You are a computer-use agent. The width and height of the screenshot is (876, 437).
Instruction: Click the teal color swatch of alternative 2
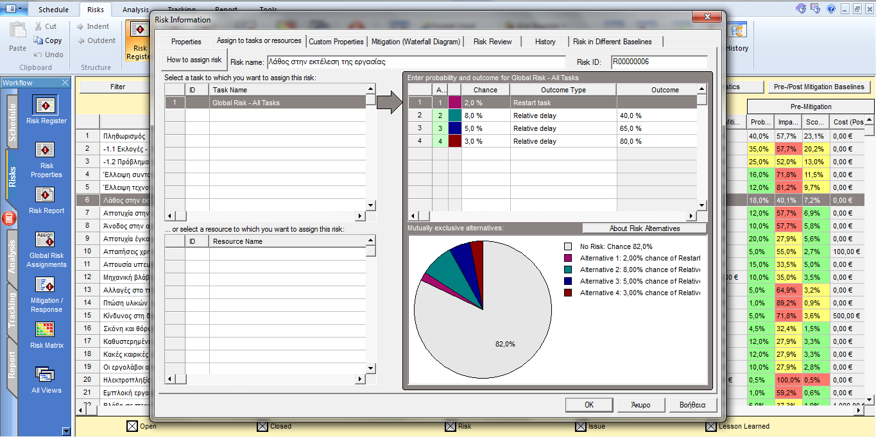[455, 116]
